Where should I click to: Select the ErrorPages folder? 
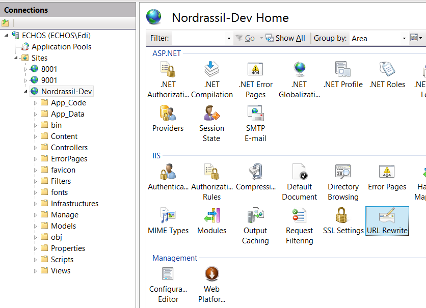(x=69, y=159)
